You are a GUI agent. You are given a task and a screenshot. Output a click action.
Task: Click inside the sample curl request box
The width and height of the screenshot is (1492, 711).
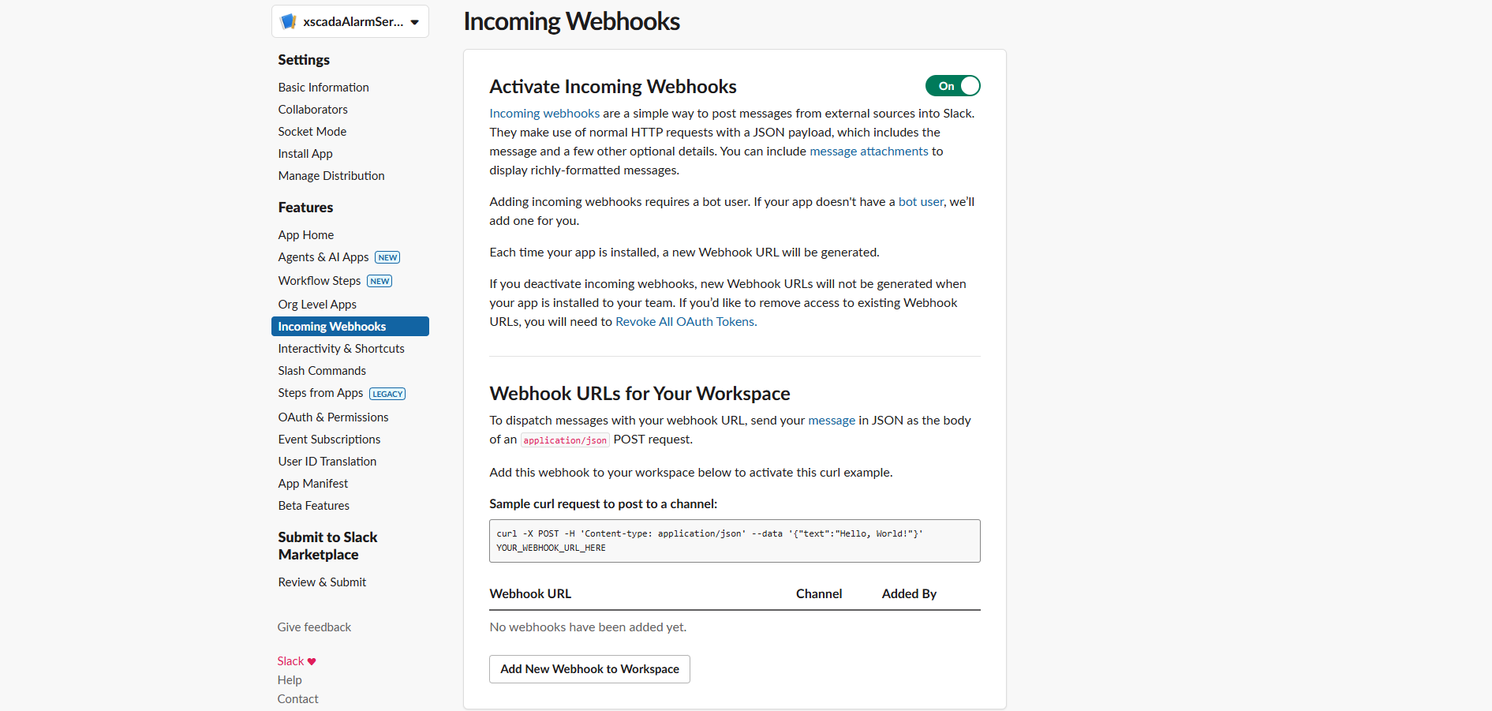coord(735,541)
